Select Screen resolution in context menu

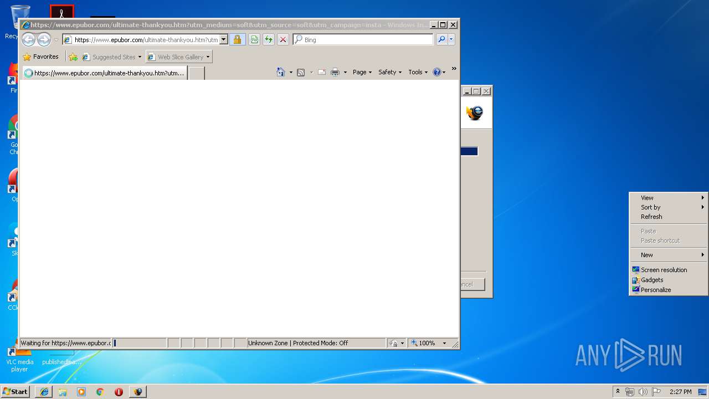click(x=669, y=270)
